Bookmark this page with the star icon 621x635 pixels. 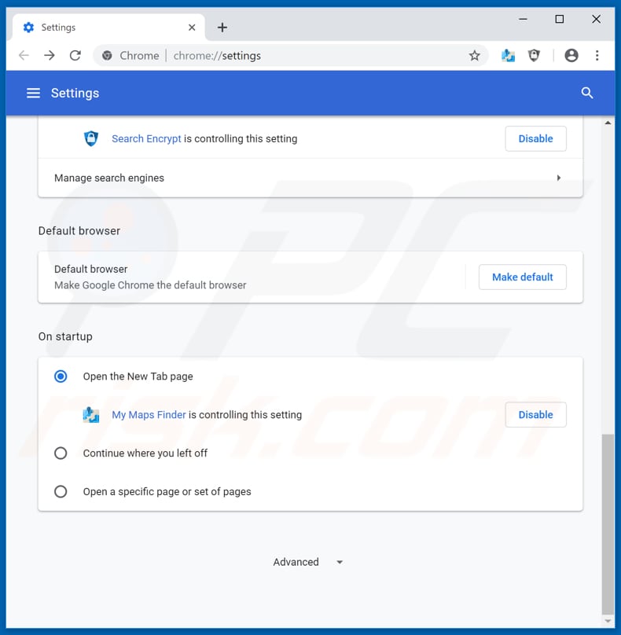coord(474,56)
